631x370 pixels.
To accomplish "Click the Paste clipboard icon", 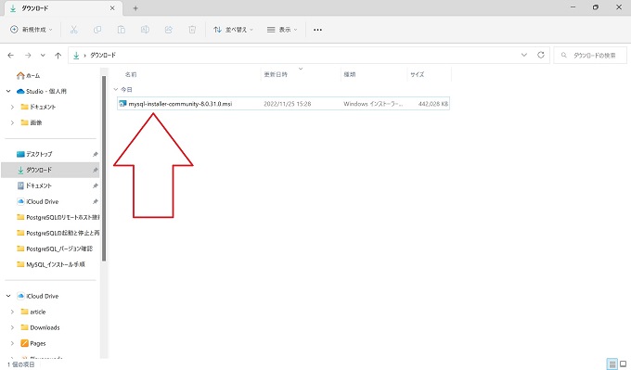I will 122,30.
